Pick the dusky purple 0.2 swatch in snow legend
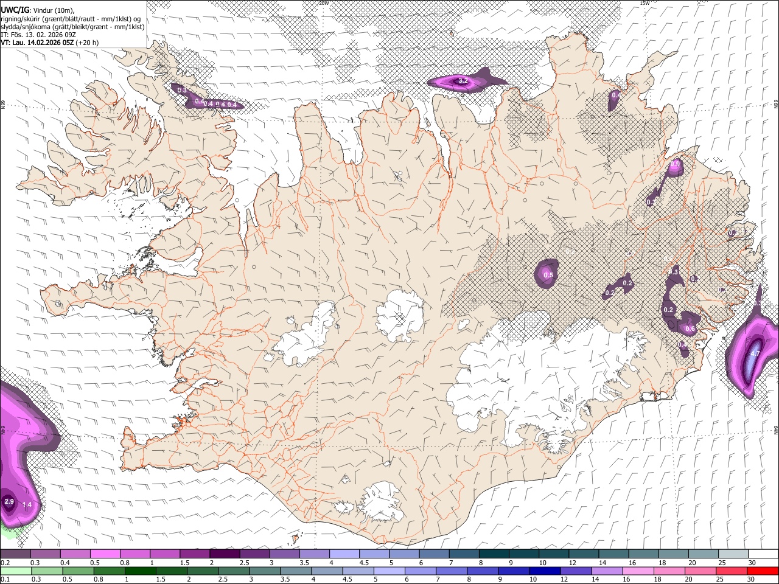 point(15,554)
